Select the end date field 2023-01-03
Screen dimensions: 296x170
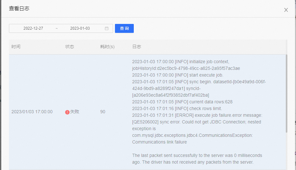point(80,28)
